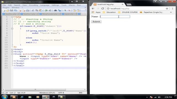Image resolution: width=177 pixels, height=99 pixels.
Task: Click the Redo arrow icon
Action: (x=50, y=10)
